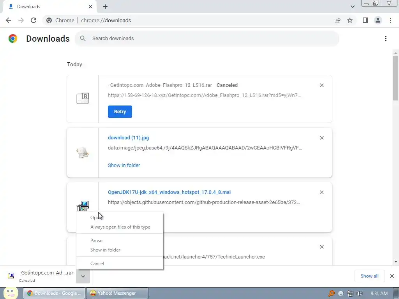The image size is (399, 299).
Task: Click the Chrome logo beside Downloads title
Action: point(13,39)
